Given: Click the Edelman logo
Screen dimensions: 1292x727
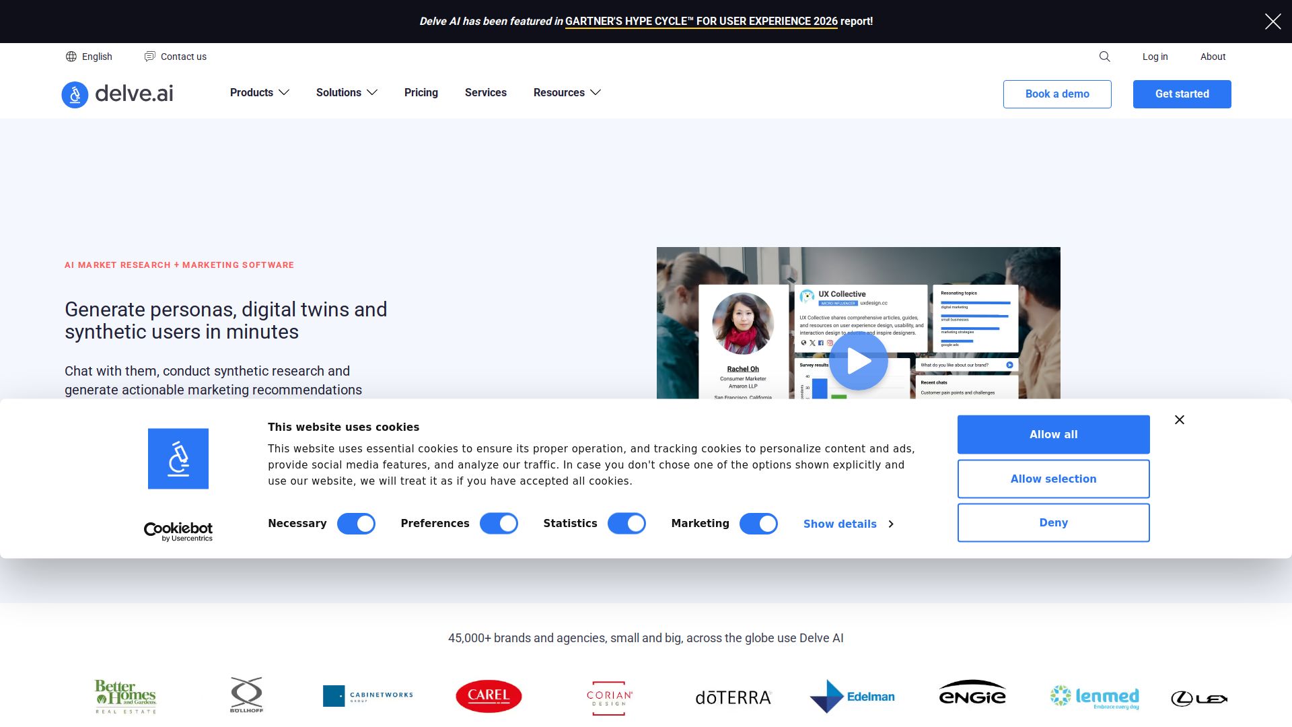Looking at the screenshot, I should 853,696.
